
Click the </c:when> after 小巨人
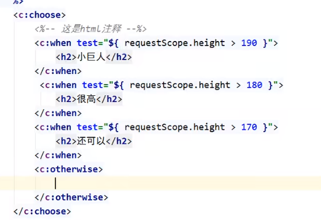tap(58, 71)
